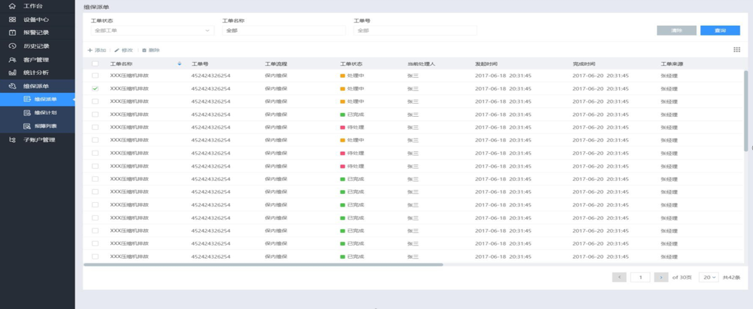Click the 历史记录 clock icon
The image size is (753, 309).
(x=12, y=46)
